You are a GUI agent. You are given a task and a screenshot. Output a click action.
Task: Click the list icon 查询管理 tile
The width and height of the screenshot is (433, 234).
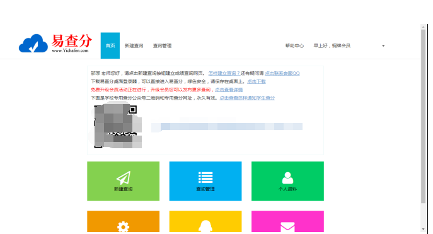205,181
